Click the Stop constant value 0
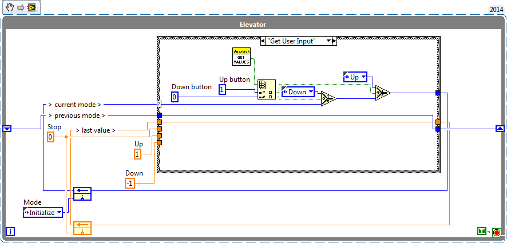The image size is (507, 243). point(50,138)
